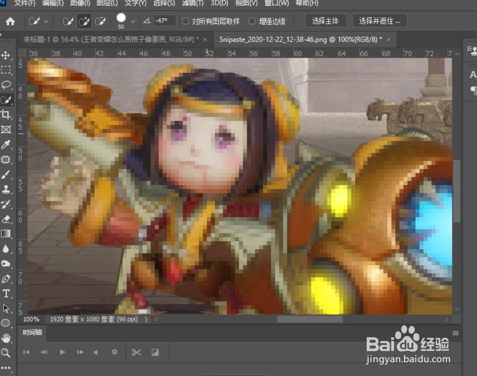Click the vertical scrollbar thumb
The image size is (477, 376).
[457, 191]
